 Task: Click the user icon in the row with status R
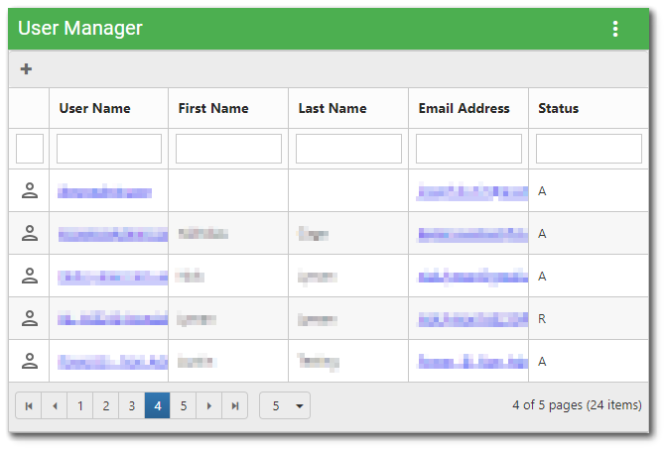click(x=30, y=318)
